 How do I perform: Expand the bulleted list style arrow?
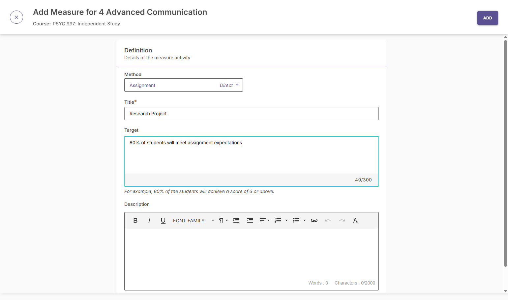pyautogui.click(x=305, y=220)
